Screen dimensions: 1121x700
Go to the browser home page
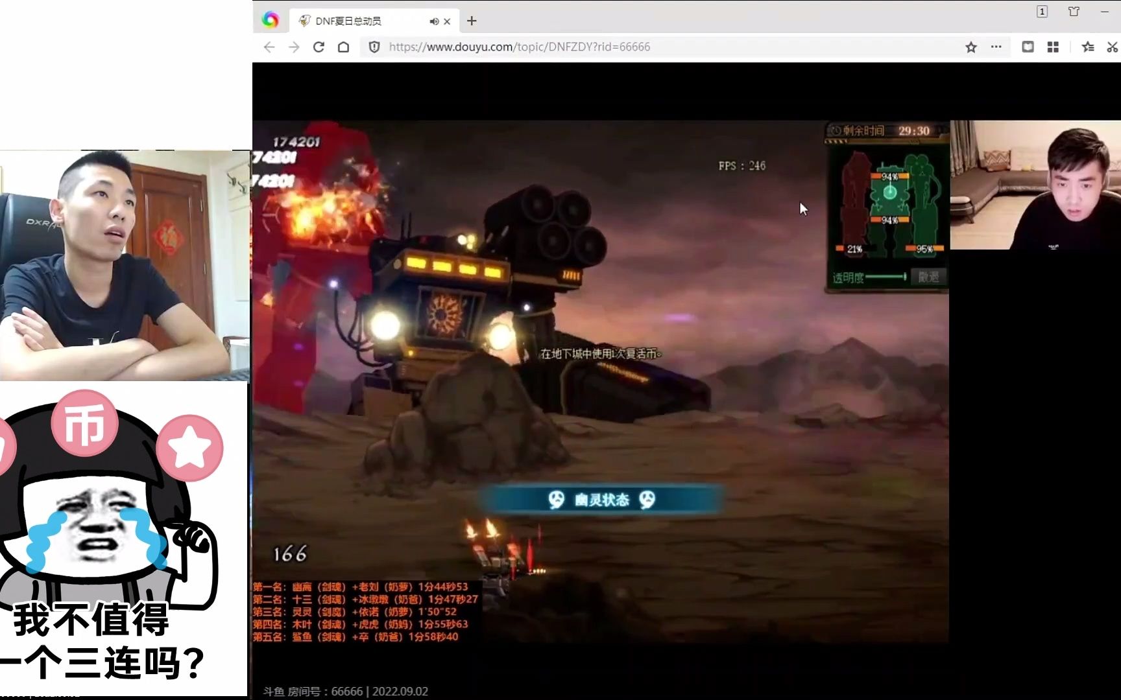pos(344,47)
